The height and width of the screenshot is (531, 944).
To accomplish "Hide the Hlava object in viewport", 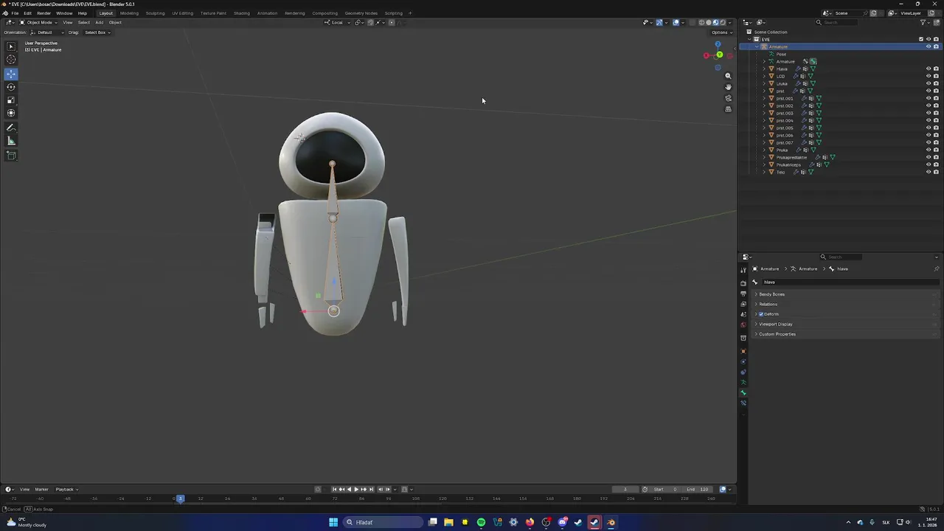I will (x=929, y=69).
